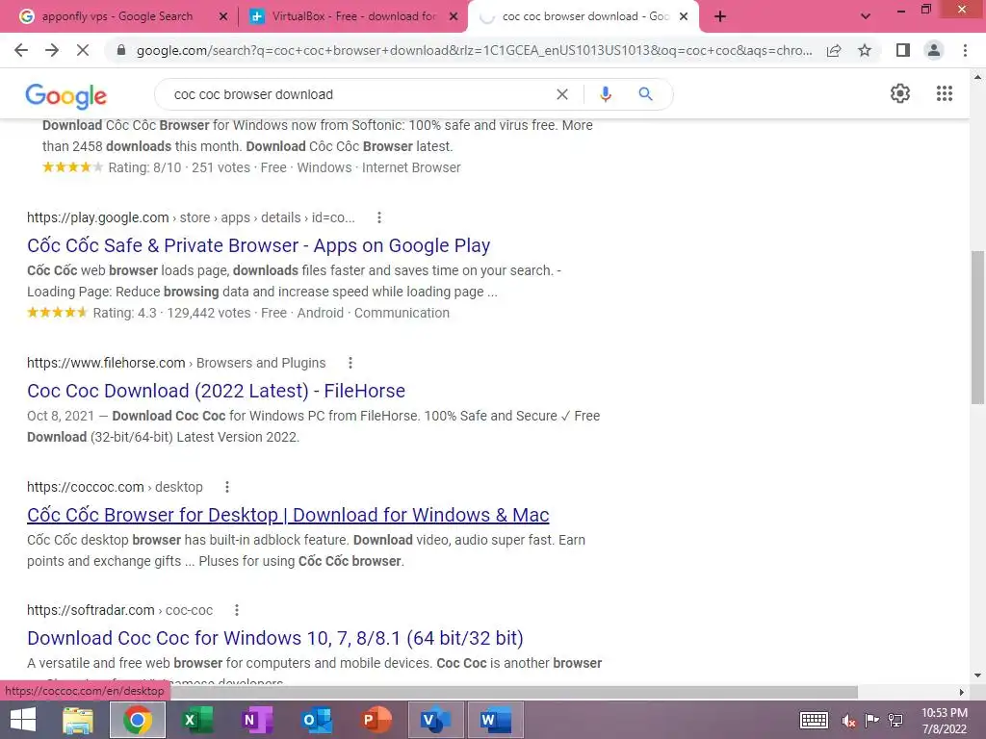Screen dimensions: 986x739
Task: Click the Chrome address bar URL
Action: pos(474,50)
